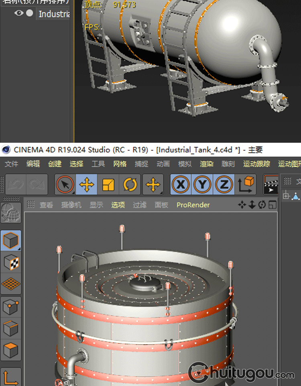This screenshot has height=386, width=301.
Task: Click the viewport maximize toggle icon
Action: click(273, 205)
